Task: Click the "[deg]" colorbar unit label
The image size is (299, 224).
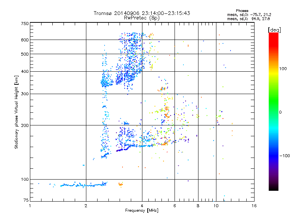Action: coord(274,30)
